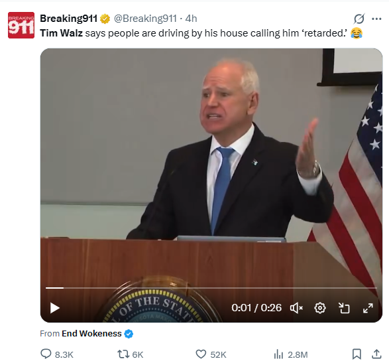The image size is (389, 363).
Task: Open the @Breaking911 handle link
Action: [x=145, y=19]
